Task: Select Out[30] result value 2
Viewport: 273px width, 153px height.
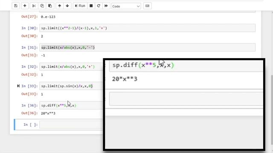Action: tap(42, 36)
